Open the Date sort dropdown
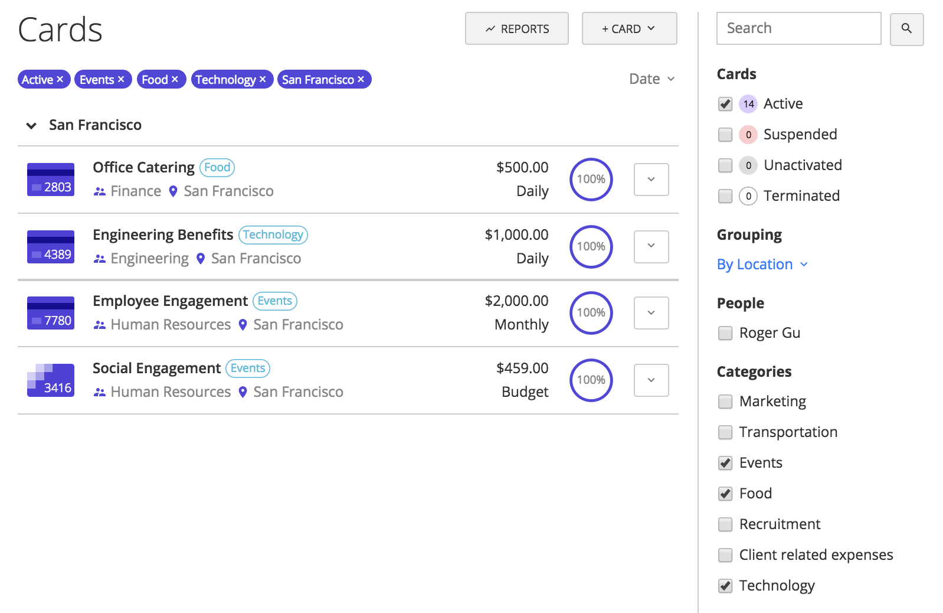Viewport: 943px width, 613px height. tap(651, 79)
